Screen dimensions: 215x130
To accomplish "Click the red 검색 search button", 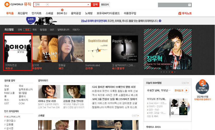I will [x=95, y=5].
